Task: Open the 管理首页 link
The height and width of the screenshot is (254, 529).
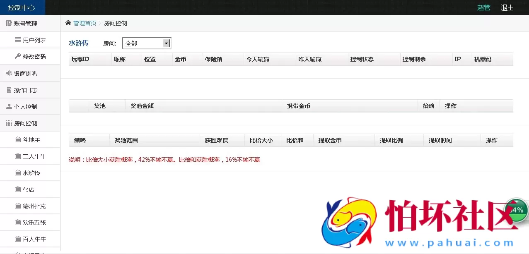Action: (85, 23)
